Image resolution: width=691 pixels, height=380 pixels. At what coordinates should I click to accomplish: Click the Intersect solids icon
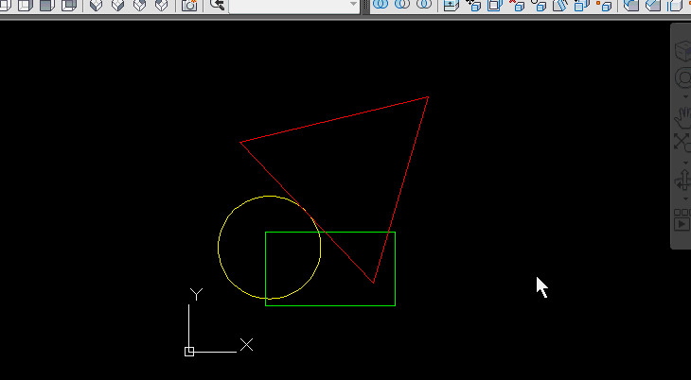pyautogui.click(x=424, y=5)
